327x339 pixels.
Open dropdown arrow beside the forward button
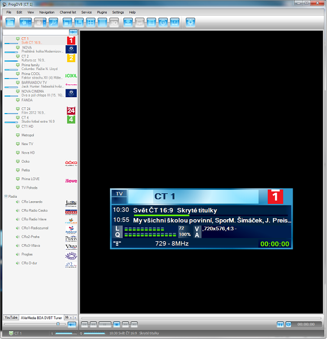click(x=45, y=22)
